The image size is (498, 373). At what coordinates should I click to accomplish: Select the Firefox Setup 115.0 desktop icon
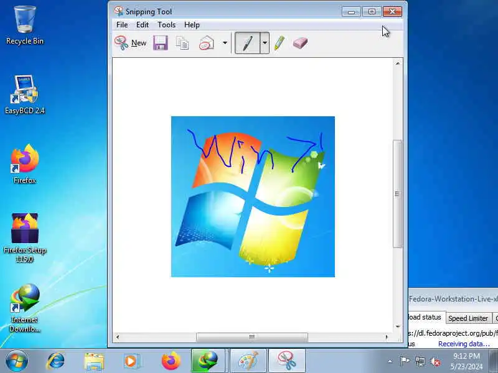(25, 238)
